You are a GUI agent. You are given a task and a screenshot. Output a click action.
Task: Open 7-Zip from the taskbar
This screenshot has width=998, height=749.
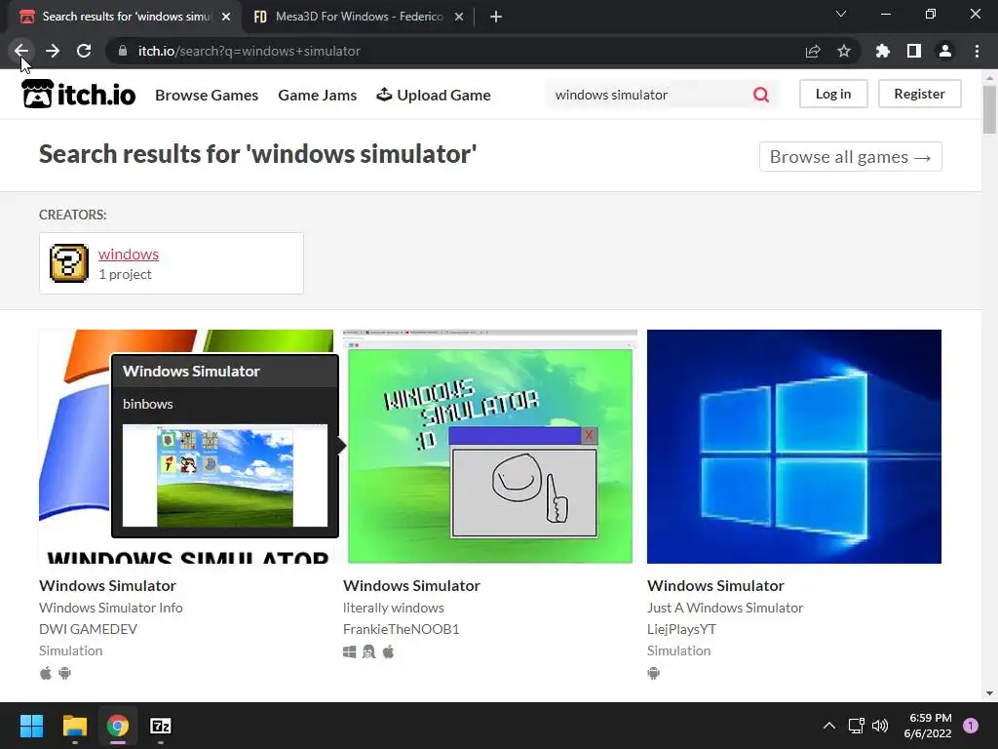pyautogui.click(x=161, y=726)
